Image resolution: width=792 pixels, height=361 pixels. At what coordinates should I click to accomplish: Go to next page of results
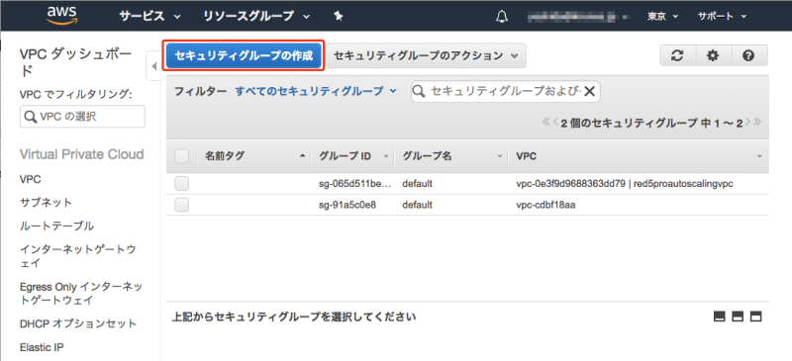(x=748, y=122)
